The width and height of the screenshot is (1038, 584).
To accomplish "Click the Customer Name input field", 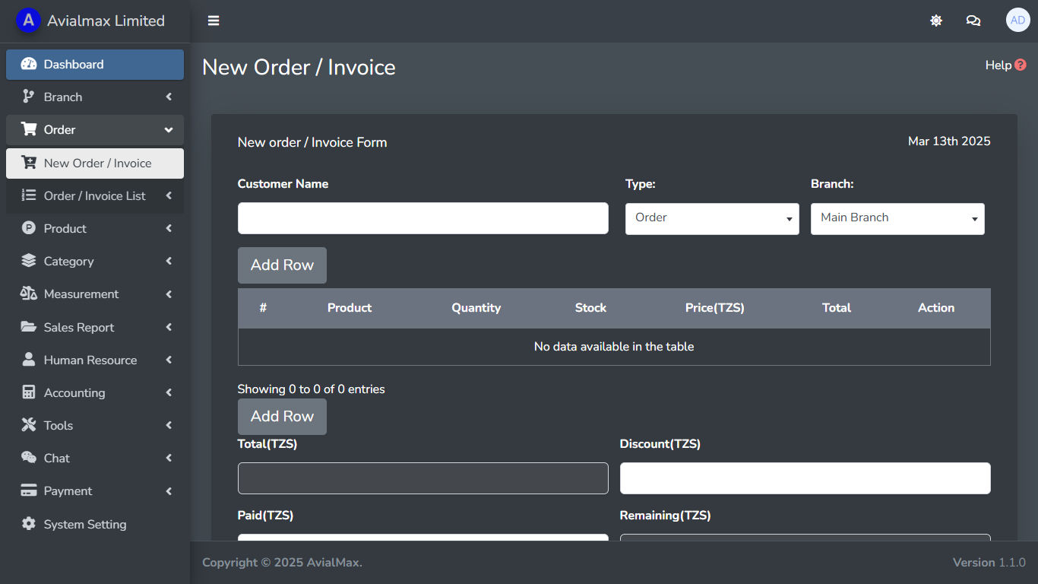I will [422, 218].
